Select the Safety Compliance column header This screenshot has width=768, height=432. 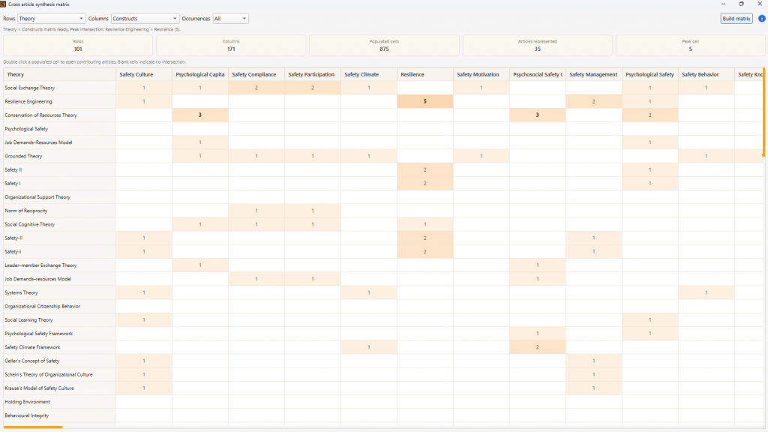(x=256, y=74)
